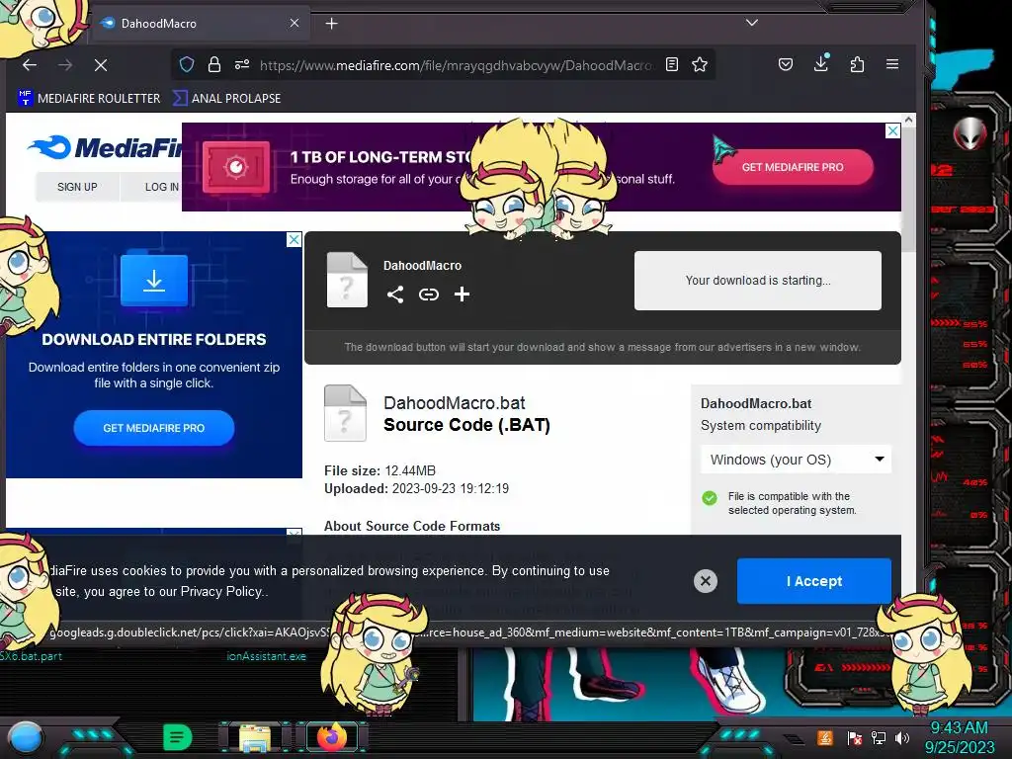Open the ANAL PROLAPSE bookmark
The width and height of the screenshot is (1012, 759).
click(x=227, y=98)
